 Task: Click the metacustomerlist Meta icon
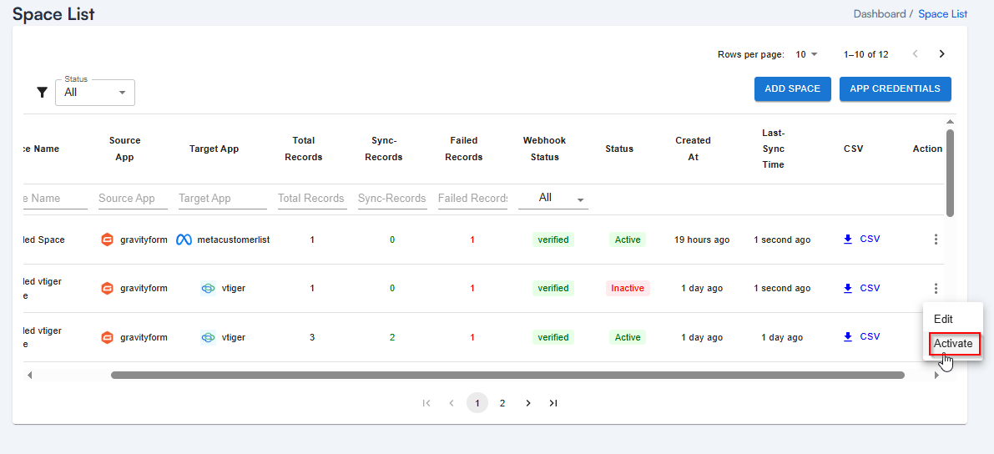pos(184,240)
